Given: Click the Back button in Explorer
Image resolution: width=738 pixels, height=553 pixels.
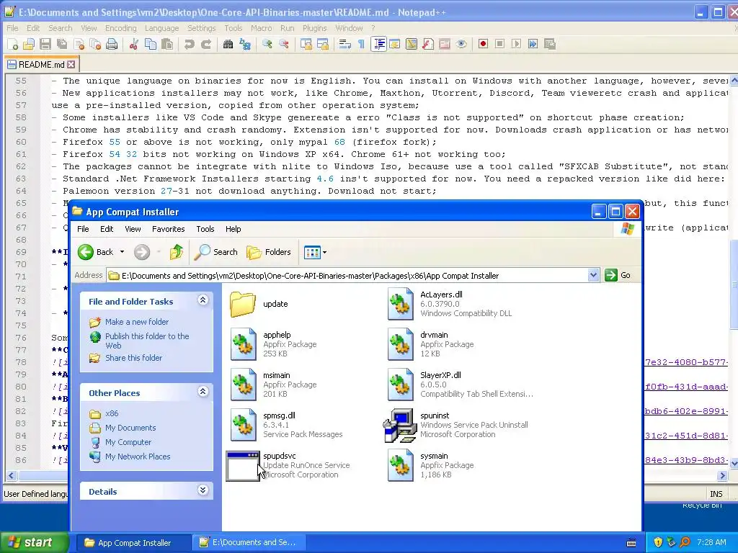Looking at the screenshot, I should tap(96, 252).
